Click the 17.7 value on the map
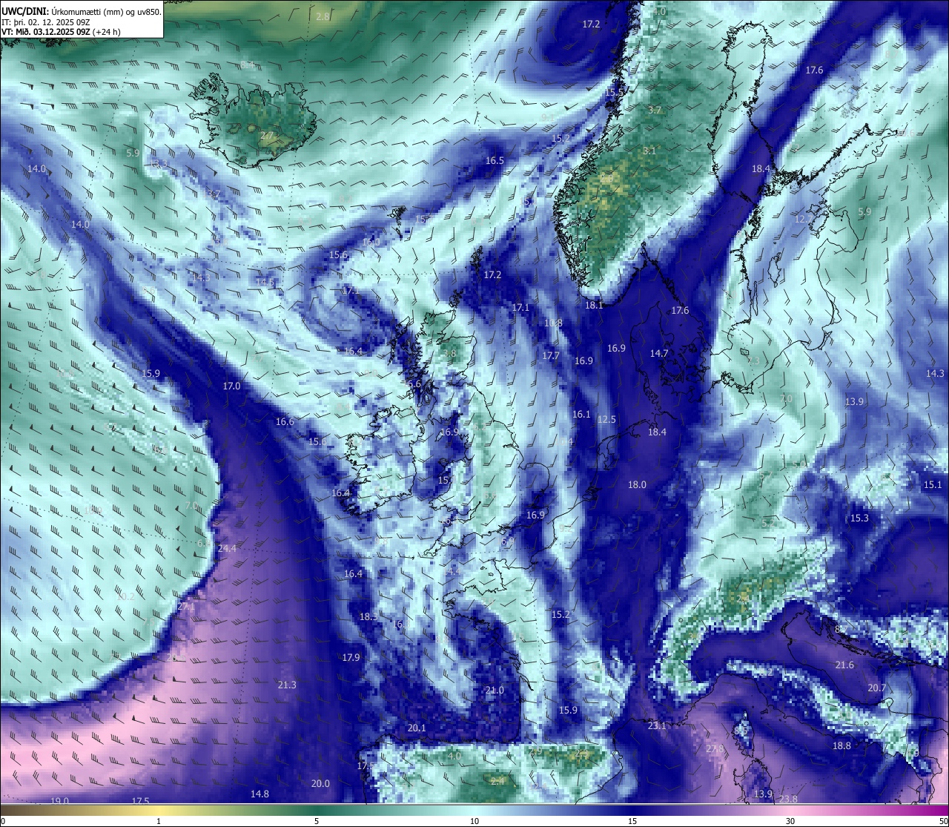 click(x=551, y=355)
